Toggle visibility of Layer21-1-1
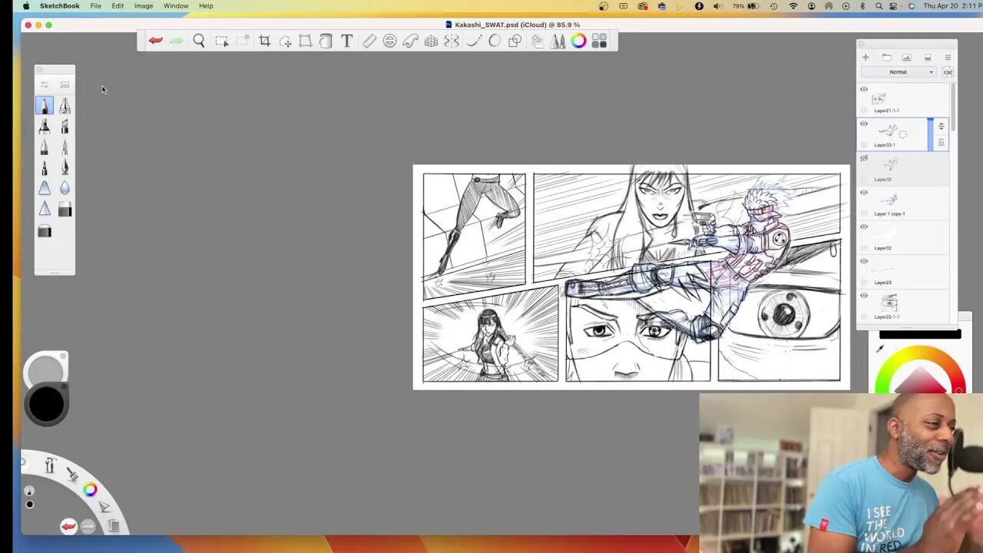 point(864,90)
